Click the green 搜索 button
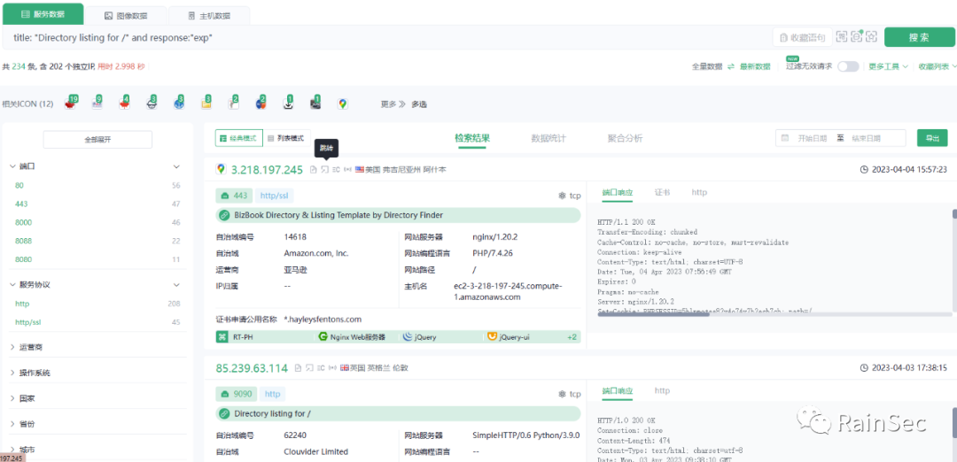 919,37
